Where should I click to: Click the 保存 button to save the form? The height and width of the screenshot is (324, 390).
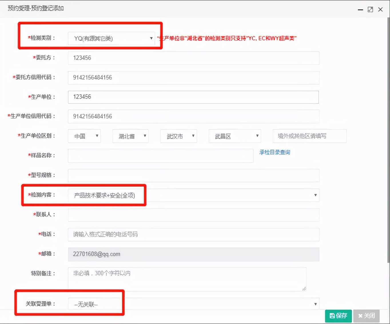(x=338, y=316)
